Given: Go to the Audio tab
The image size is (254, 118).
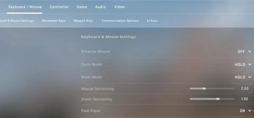Looking at the screenshot, I should tap(100, 7).
